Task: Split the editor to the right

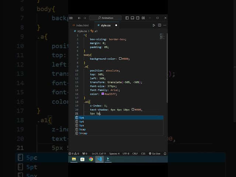Action: (160, 25)
